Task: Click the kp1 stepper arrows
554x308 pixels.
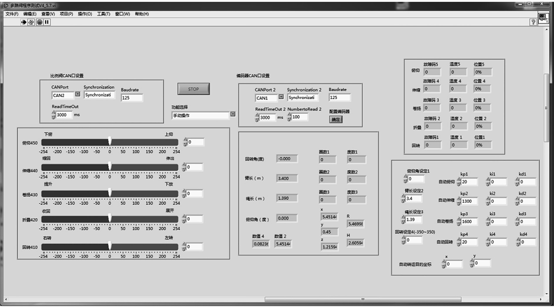Action: click(459, 182)
